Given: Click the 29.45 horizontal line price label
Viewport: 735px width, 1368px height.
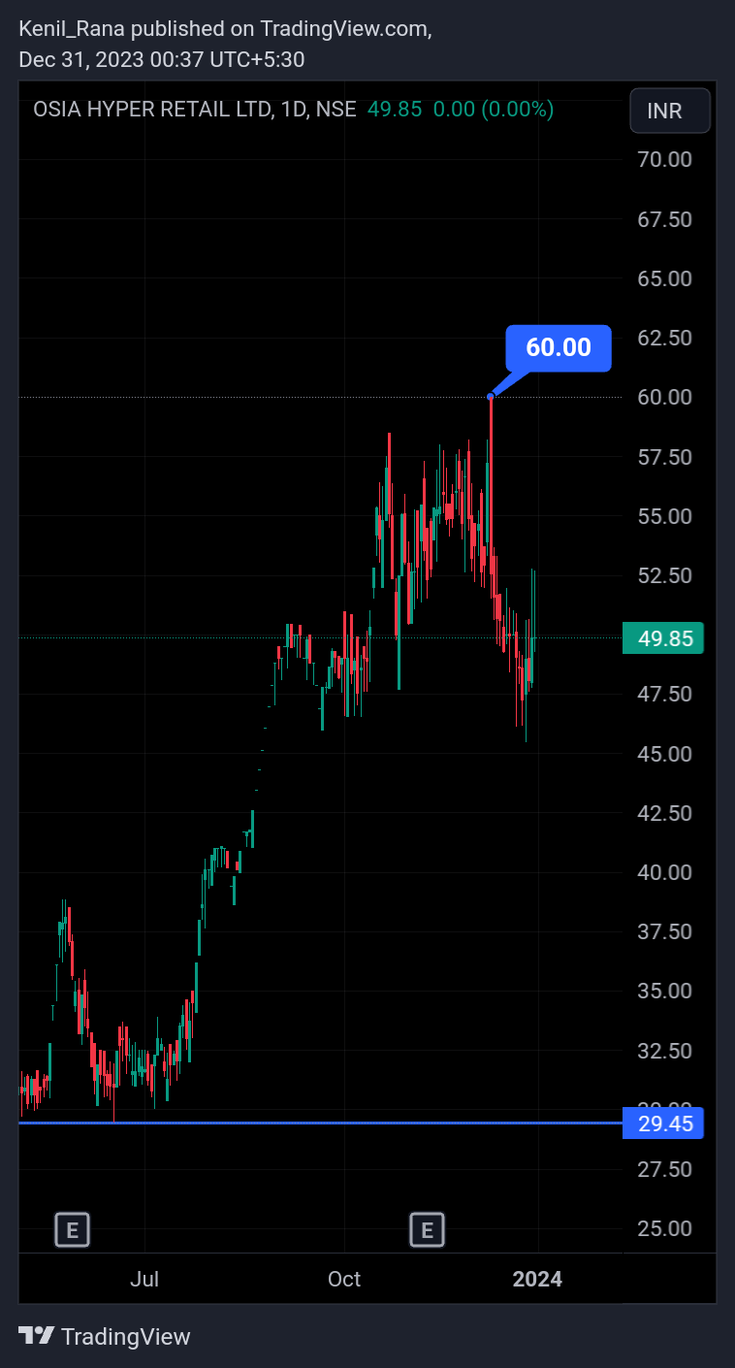Looking at the screenshot, I should [663, 1124].
